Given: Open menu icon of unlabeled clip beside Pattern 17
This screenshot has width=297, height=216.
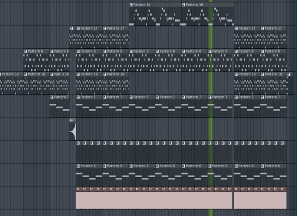Looking at the screenshot, I should pos(72,28).
